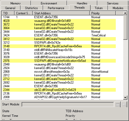The image size is (129, 121).
Task: Switch to the Statistics tab
Action: point(31,8)
